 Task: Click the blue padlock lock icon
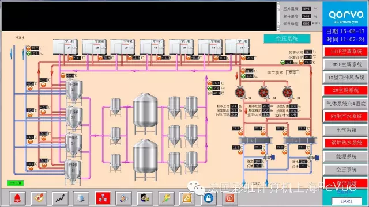pos(209,198)
